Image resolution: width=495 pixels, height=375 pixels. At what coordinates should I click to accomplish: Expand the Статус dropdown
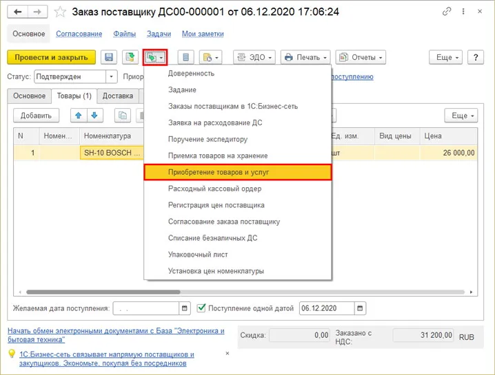(x=112, y=77)
